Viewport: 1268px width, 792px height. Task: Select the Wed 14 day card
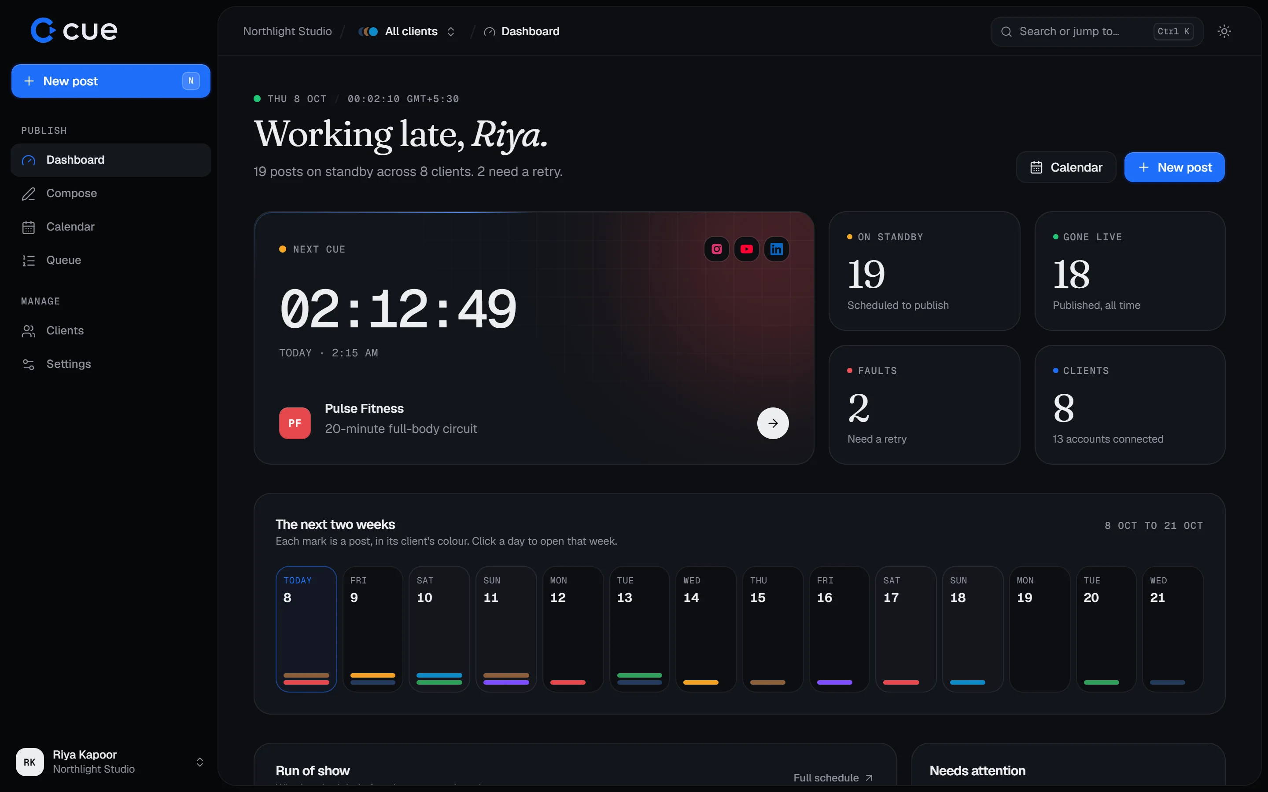706,629
